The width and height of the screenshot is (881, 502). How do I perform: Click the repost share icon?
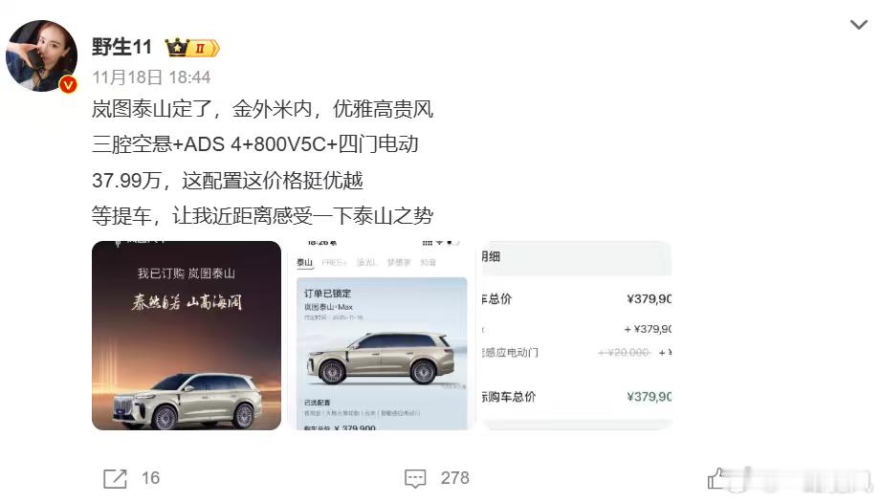115,478
